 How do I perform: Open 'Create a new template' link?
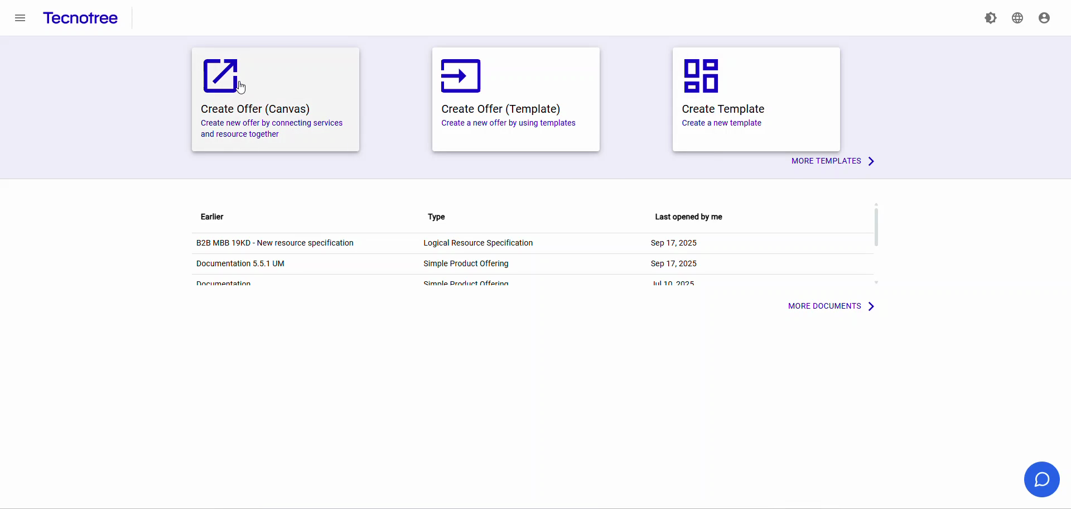point(721,123)
